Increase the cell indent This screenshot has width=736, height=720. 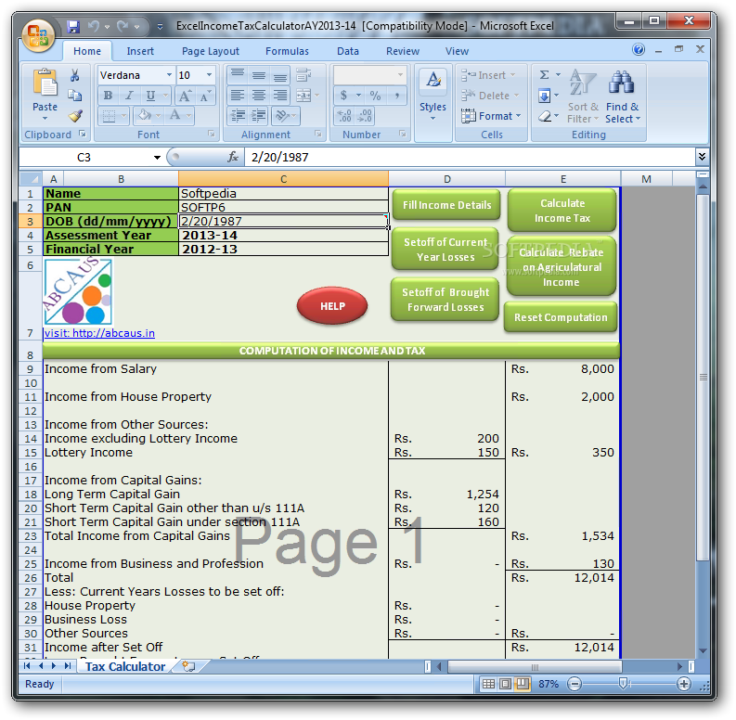click(x=259, y=115)
